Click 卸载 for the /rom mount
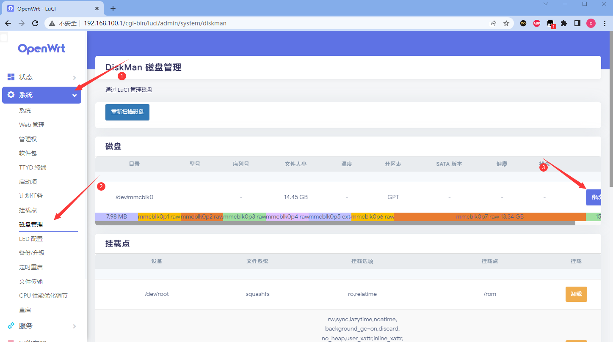The image size is (613, 342). coord(576,294)
